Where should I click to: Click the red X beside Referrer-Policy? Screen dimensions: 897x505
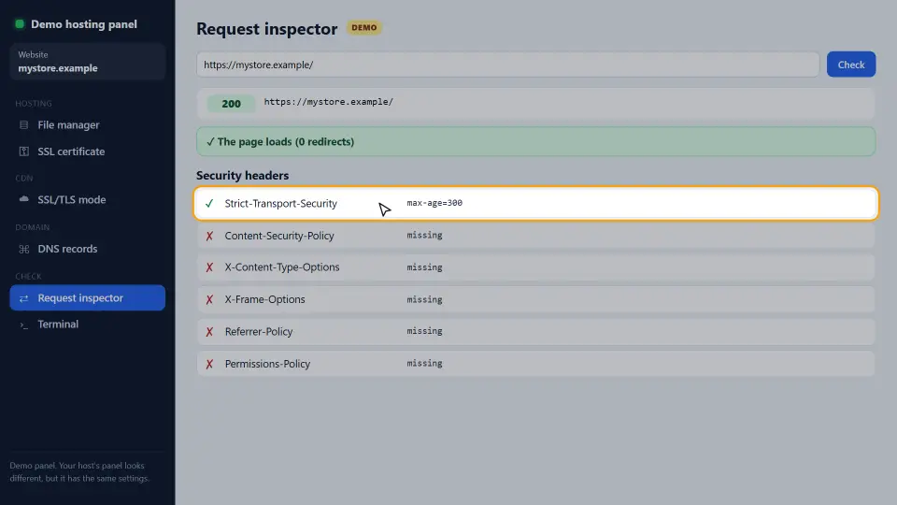(209, 331)
